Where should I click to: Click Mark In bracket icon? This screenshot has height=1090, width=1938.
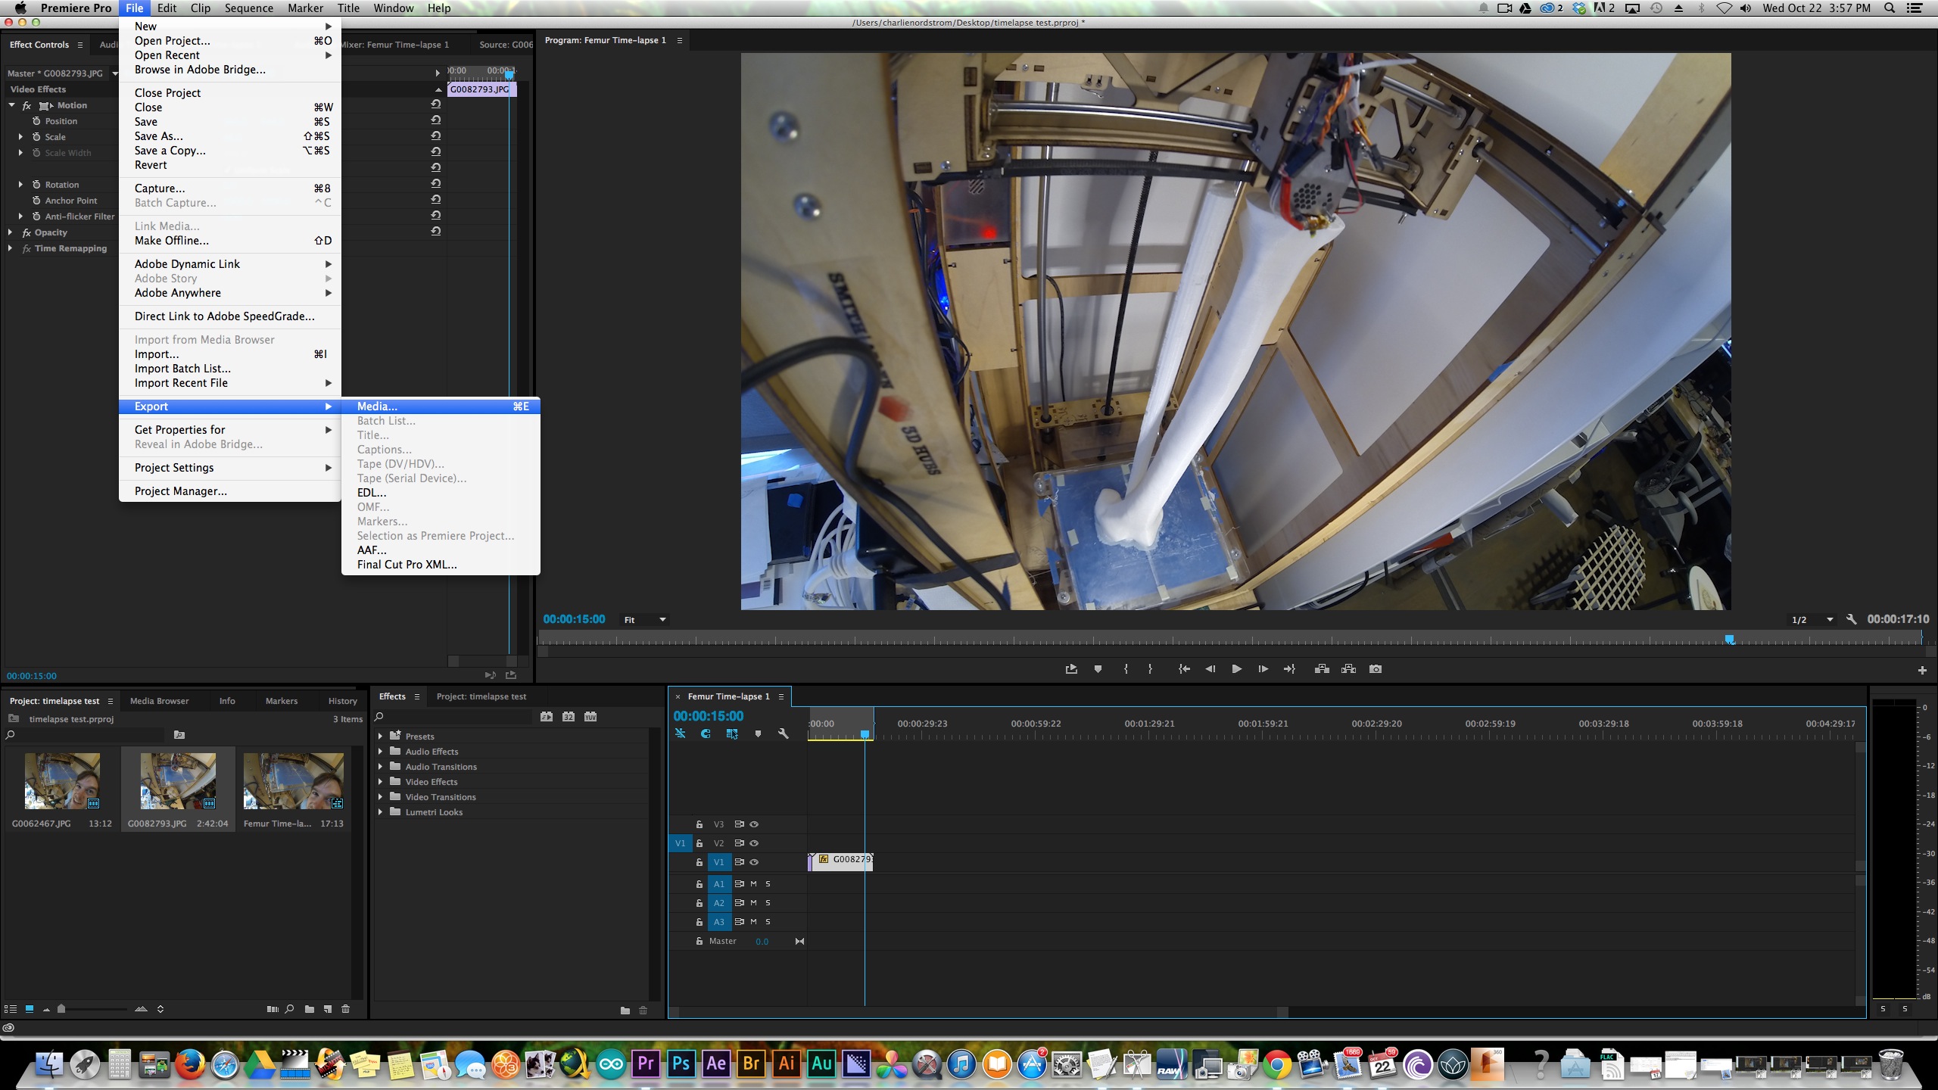coord(1126,669)
